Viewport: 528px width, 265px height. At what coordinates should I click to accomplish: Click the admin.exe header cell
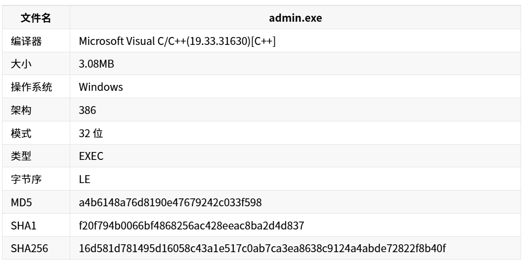point(295,18)
